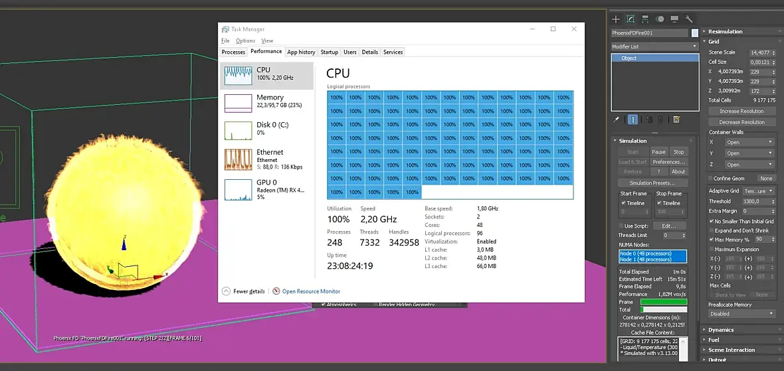
Task: Click the Total progress bar
Action: (664, 309)
